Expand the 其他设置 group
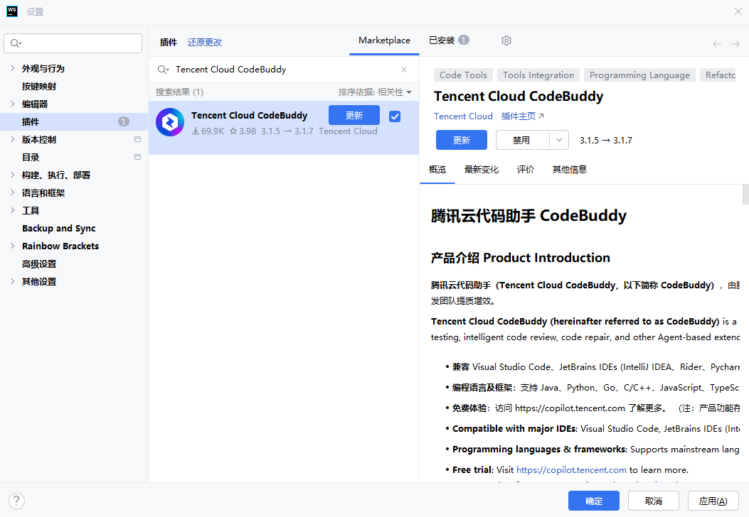Viewport: 749px width, 517px height. [x=12, y=281]
